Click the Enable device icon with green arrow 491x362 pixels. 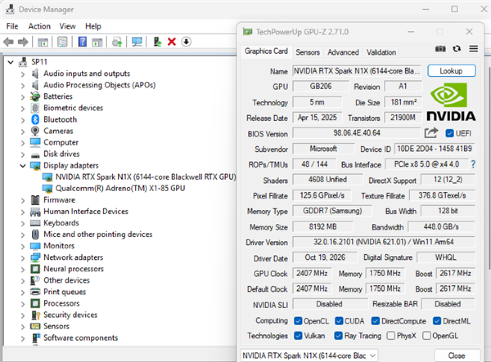click(157, 42)
